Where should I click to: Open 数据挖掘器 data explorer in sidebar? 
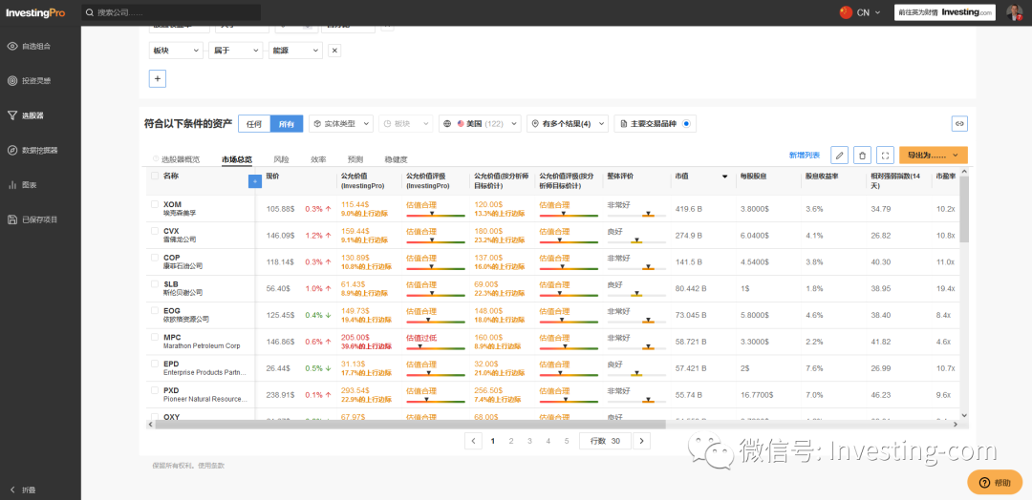38,150
